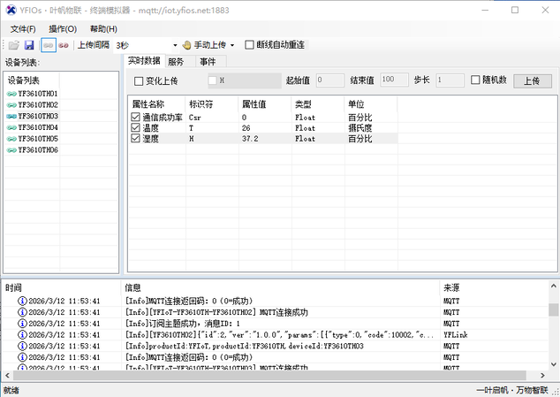Click the 类型 column header

318,104
